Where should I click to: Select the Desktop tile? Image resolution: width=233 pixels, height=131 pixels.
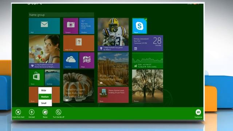click(x=52, y=78)
